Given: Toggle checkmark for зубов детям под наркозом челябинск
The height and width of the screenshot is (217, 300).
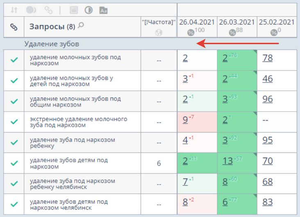Looking at the screenshot, I should (x=14, y=204).
